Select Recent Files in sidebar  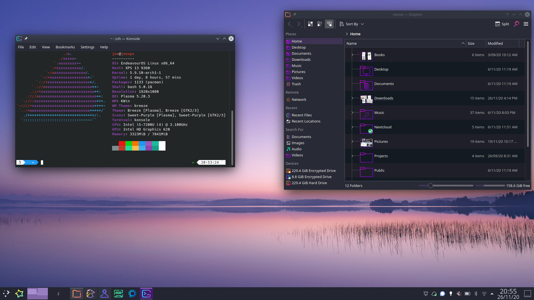point(301,115)
